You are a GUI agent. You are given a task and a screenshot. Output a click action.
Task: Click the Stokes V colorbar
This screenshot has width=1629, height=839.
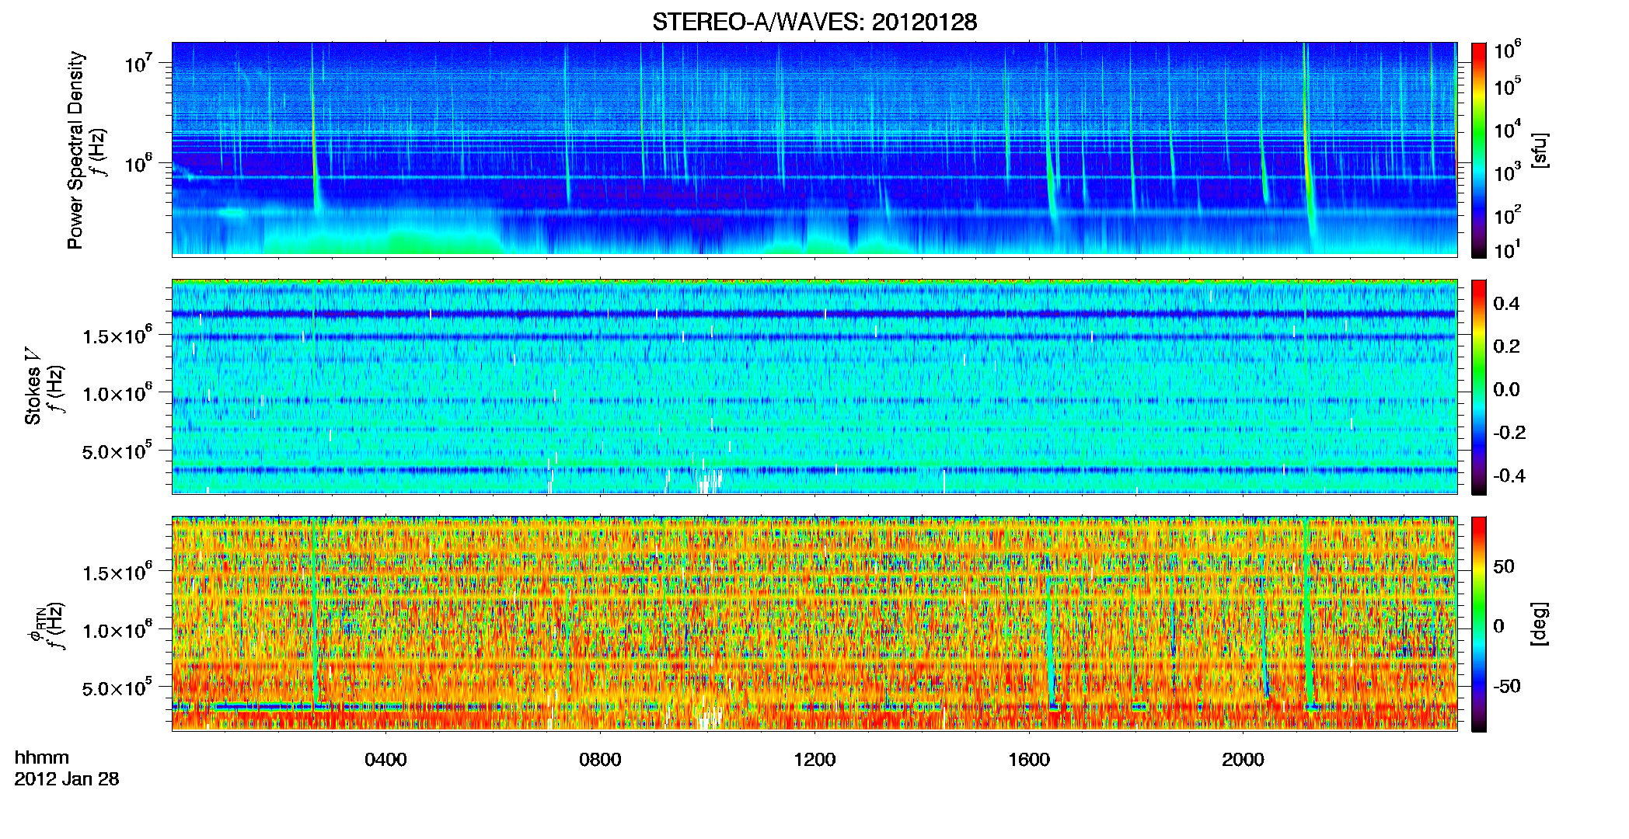(1479, 387)
